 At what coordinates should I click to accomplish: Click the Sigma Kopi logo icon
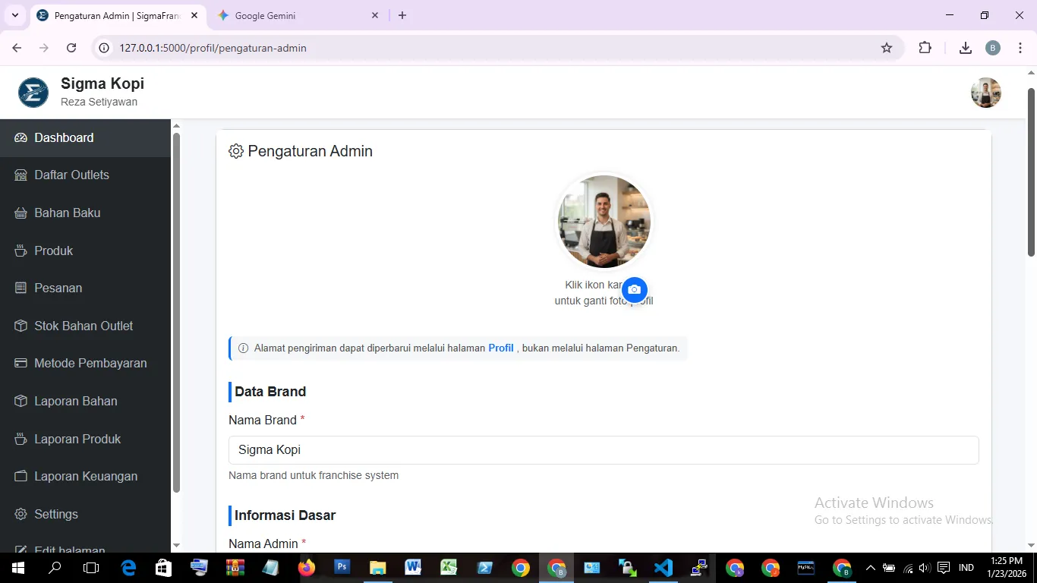point(33,93)
